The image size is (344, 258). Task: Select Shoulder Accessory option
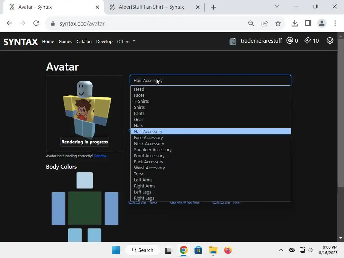point(211,149)
